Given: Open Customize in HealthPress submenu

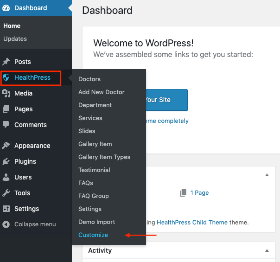Looking at the screenshot, I should point(93,235).
